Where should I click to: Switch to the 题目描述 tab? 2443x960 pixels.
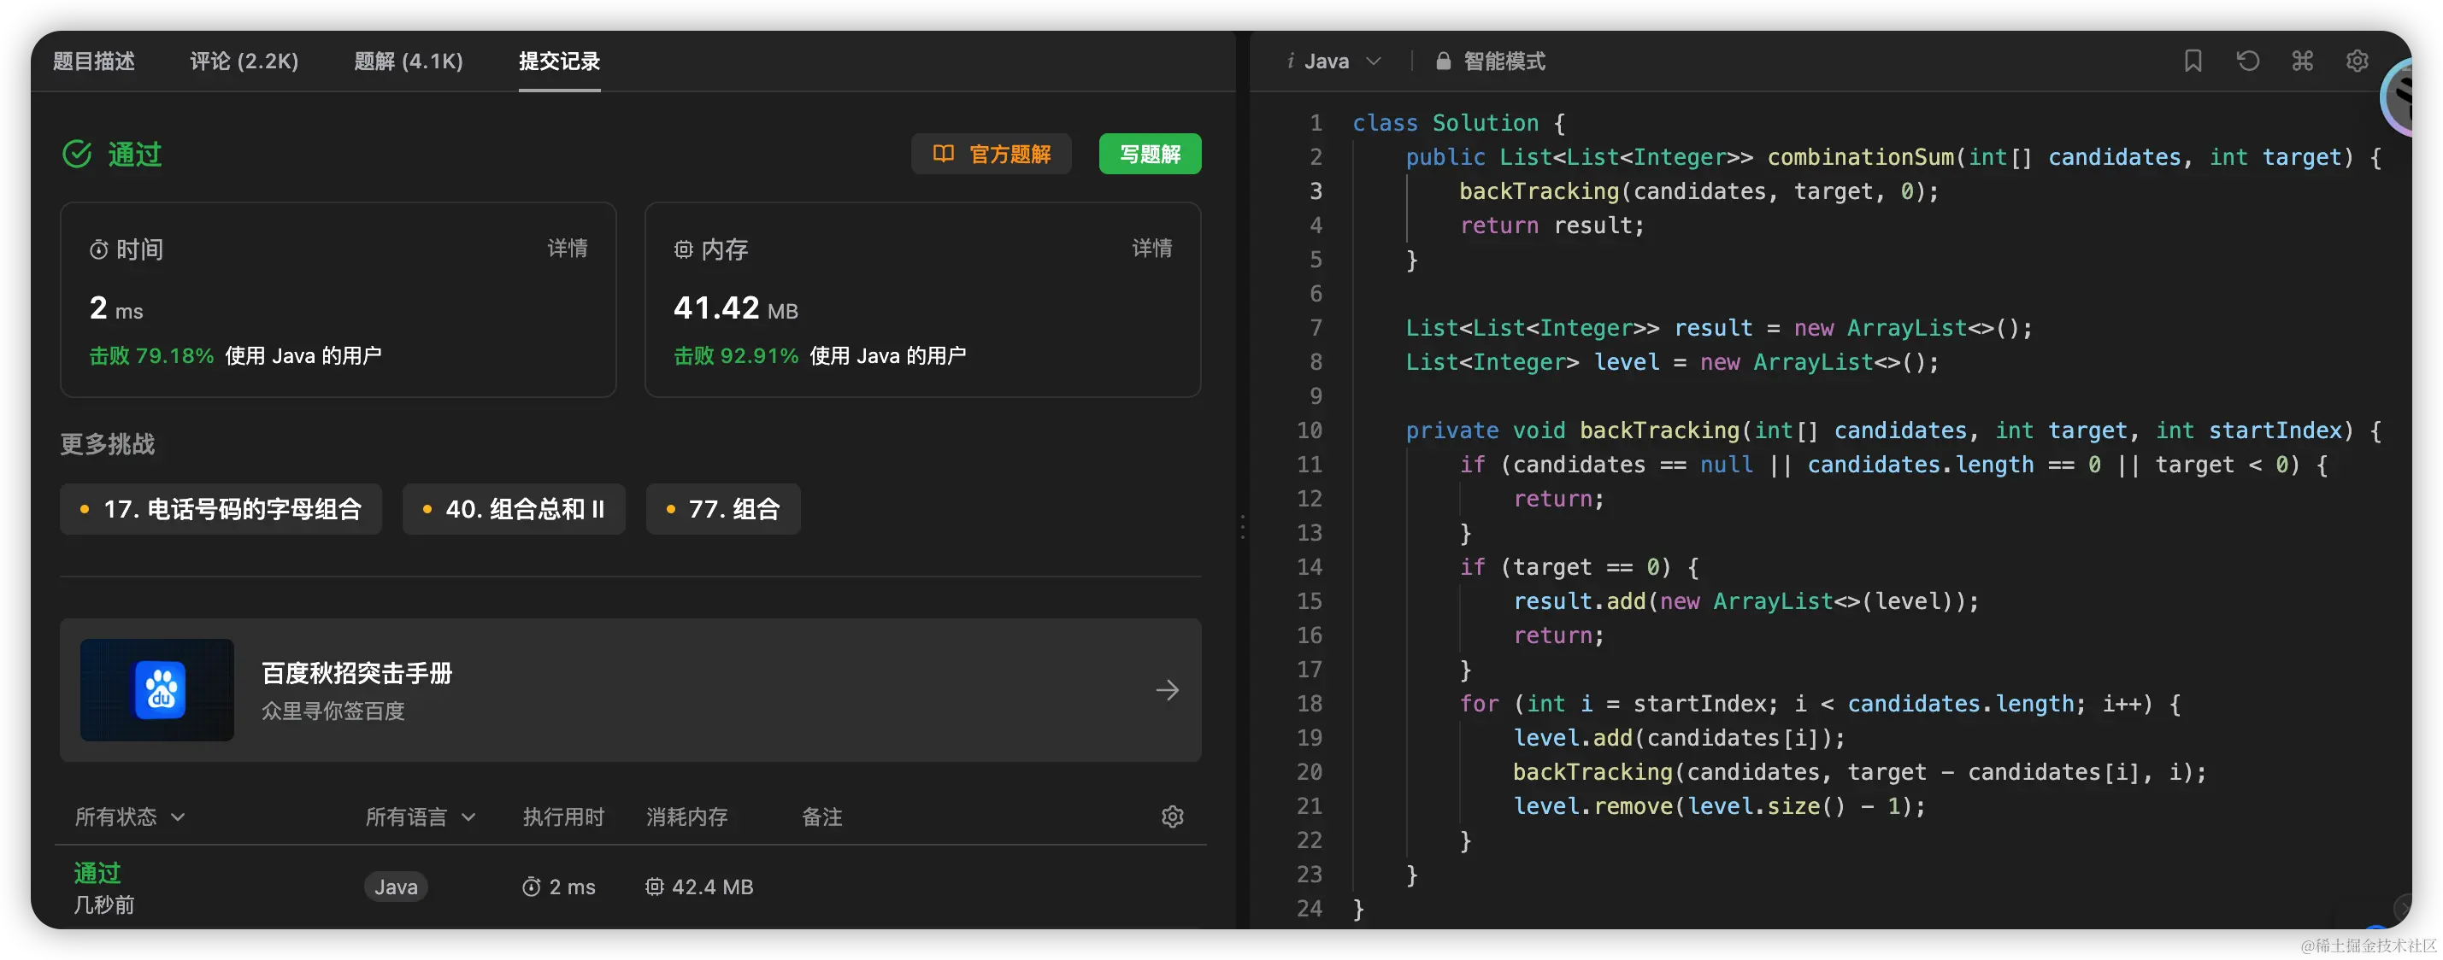(x=94, y=61)
